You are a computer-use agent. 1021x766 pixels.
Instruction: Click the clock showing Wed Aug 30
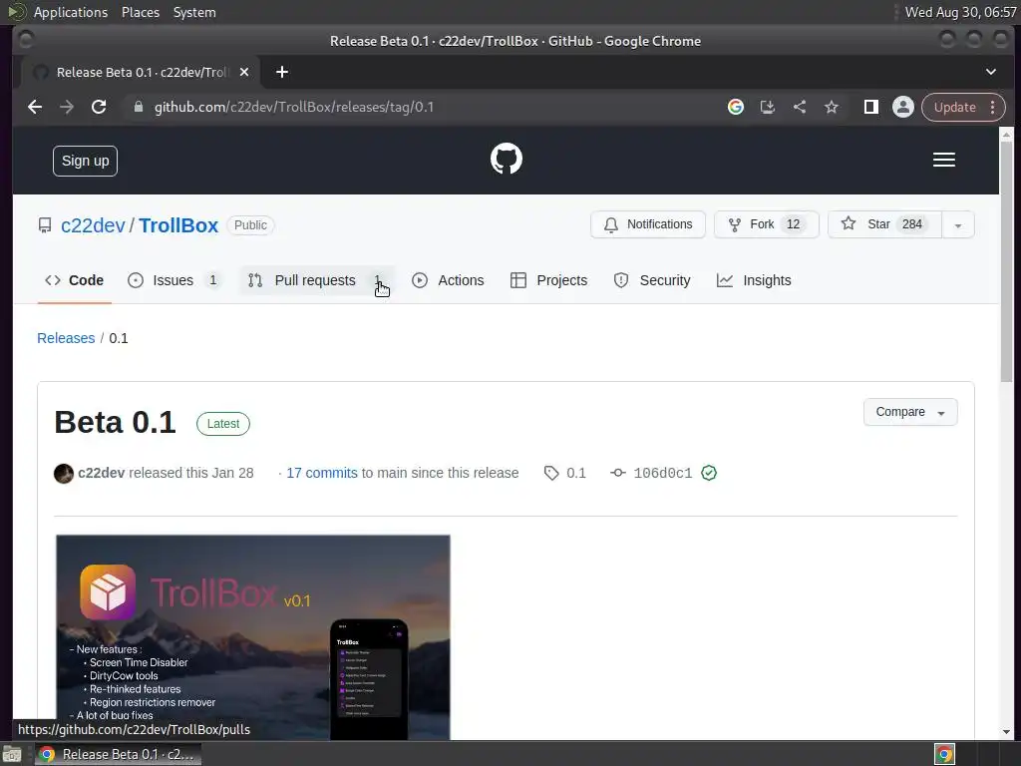pyautogui.click(x=960, y=12)
